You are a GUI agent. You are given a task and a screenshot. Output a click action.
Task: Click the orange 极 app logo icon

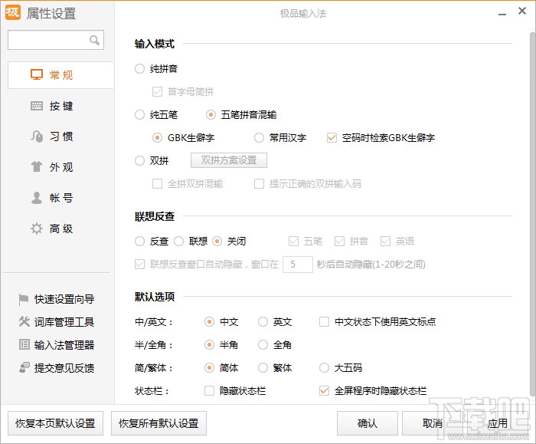click(x=13, y=12)
